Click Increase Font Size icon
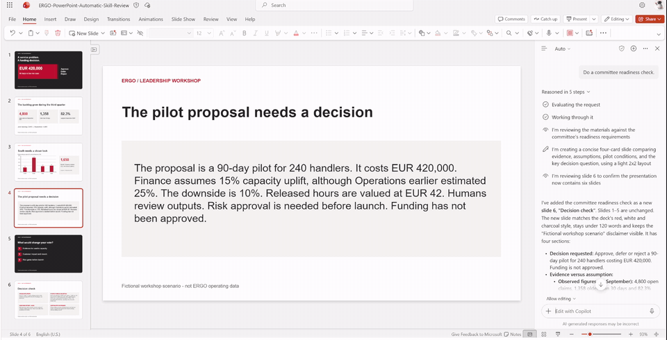Image resolution: width=667 pixels, height=340 pixels. pyautogui.click(x=222, y=33)
